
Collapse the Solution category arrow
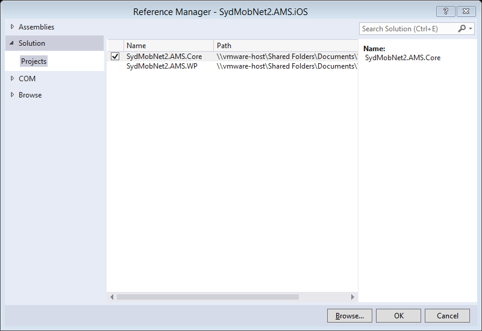coord(11,43)
